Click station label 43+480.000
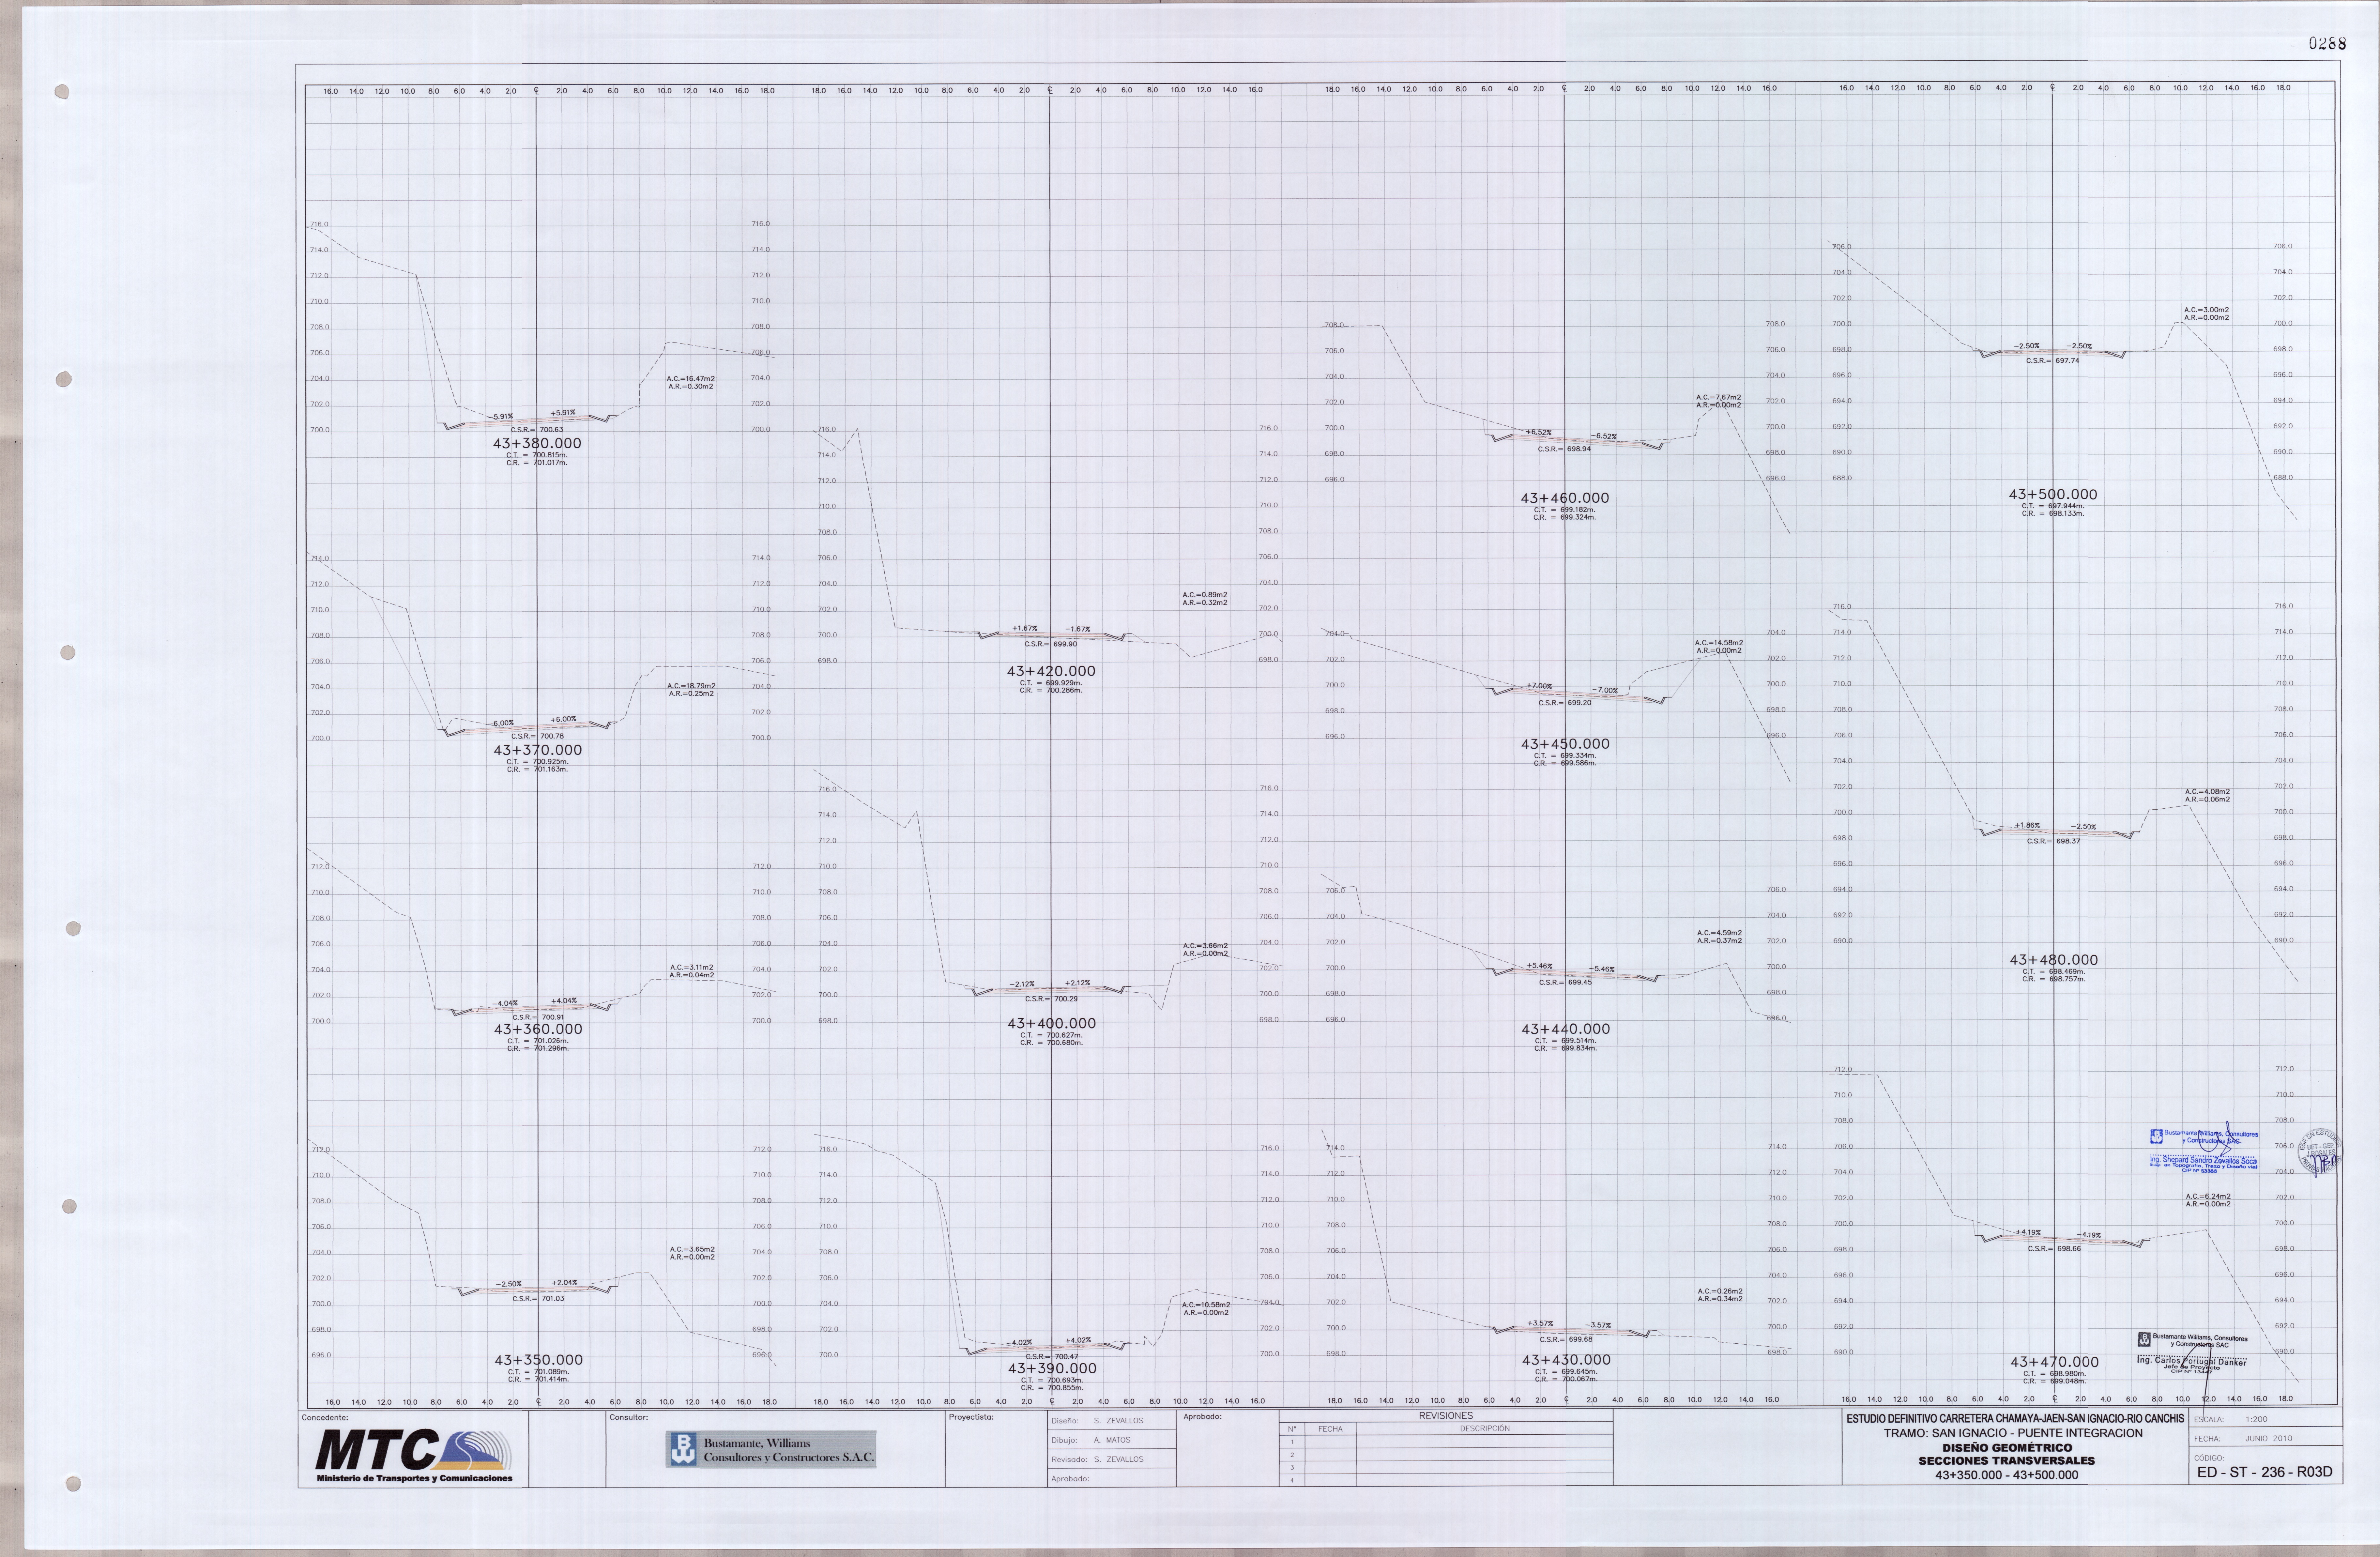The height and width of the screenshot is (1557, 2380). (x=2054, y=960)
